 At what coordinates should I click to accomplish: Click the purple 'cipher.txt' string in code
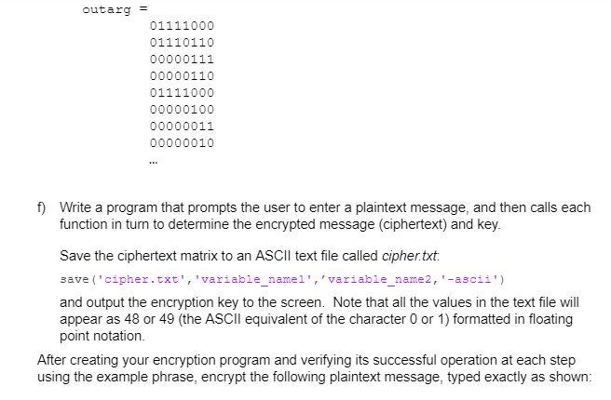142,279
